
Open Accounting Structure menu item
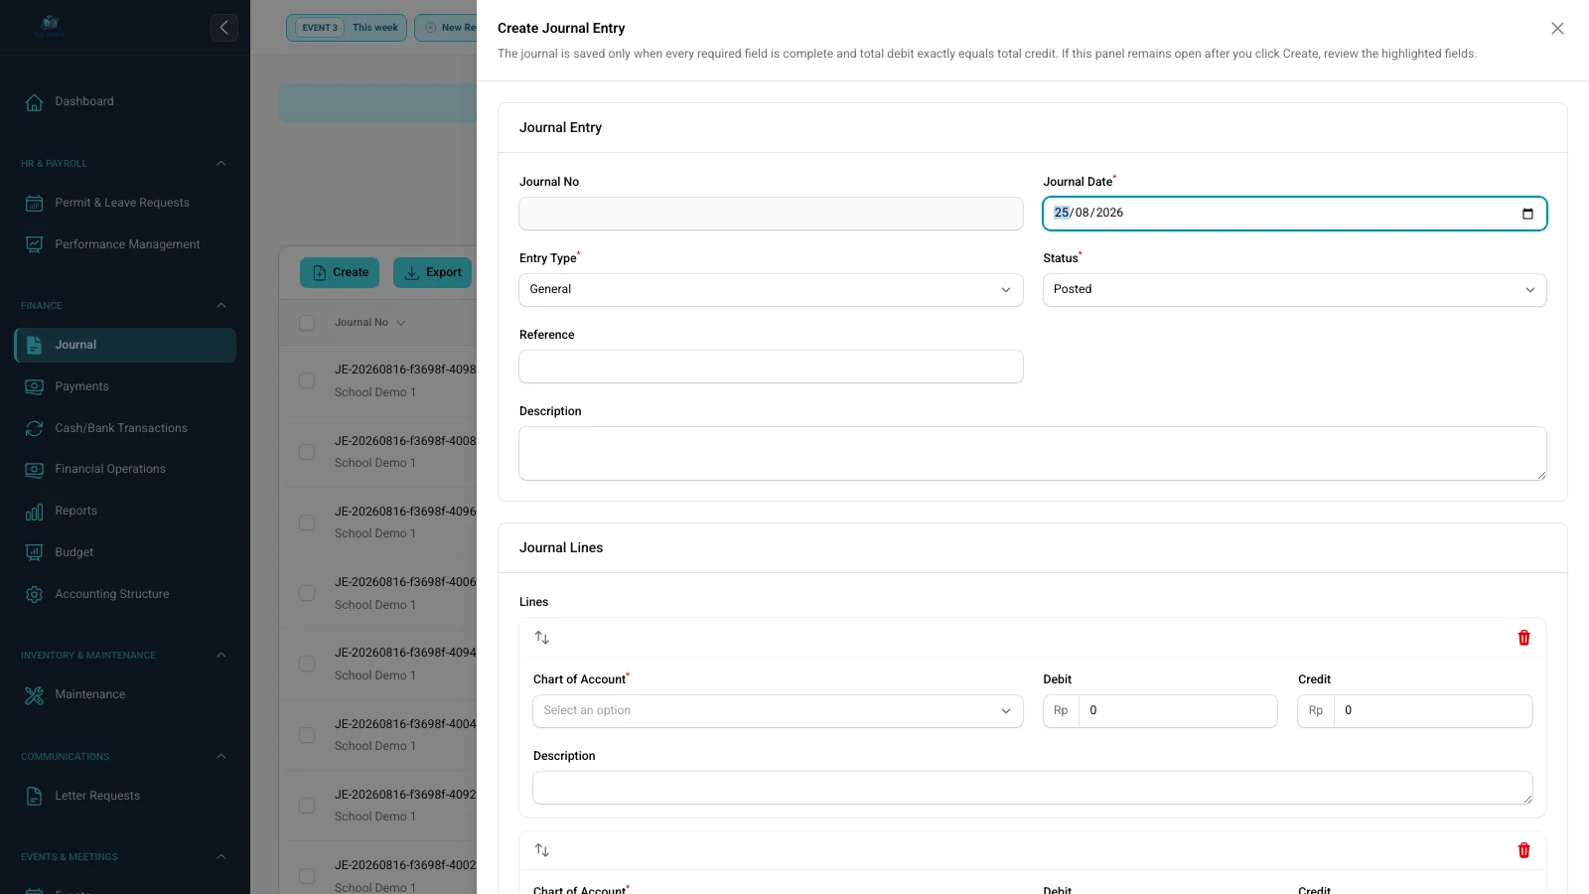pyautogui.click(x=125, y=594)
